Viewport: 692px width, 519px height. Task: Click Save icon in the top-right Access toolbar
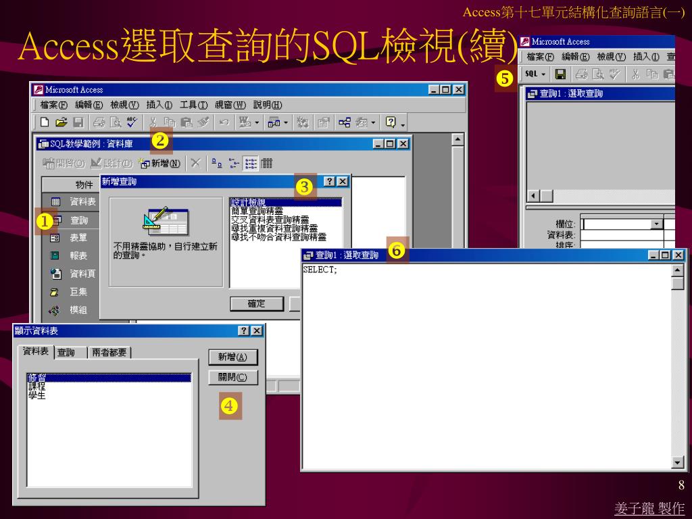(x=560, y=74)
